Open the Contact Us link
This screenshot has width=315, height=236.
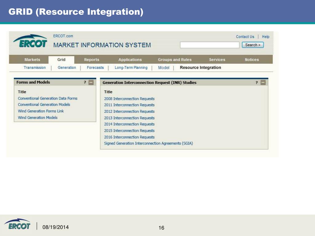[x=245, y=37]
